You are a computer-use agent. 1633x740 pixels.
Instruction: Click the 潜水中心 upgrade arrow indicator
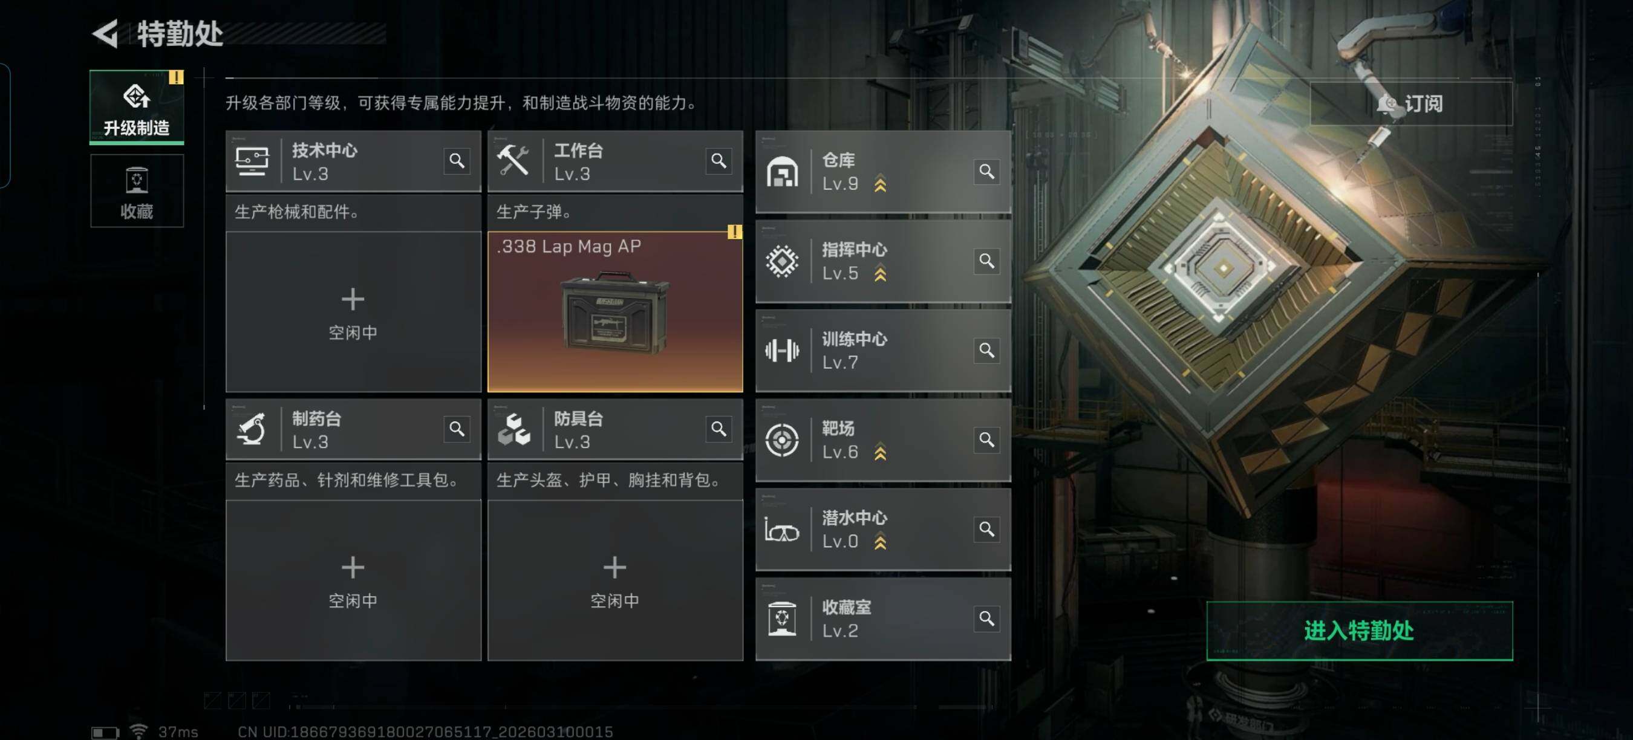click(881, 542)
